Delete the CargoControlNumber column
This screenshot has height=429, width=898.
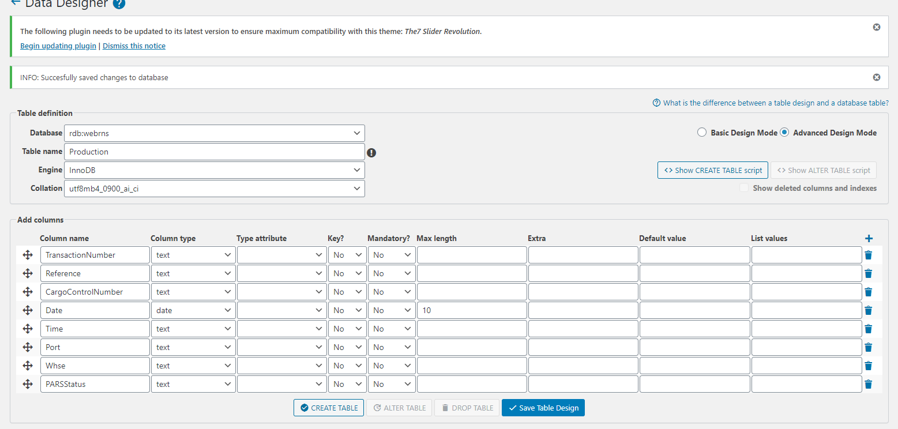(x=869, y=292)
